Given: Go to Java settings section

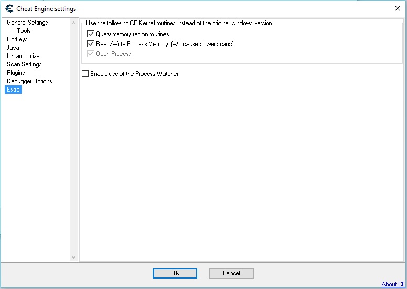Looking at the screenshot, I should (x=13, y=48).
